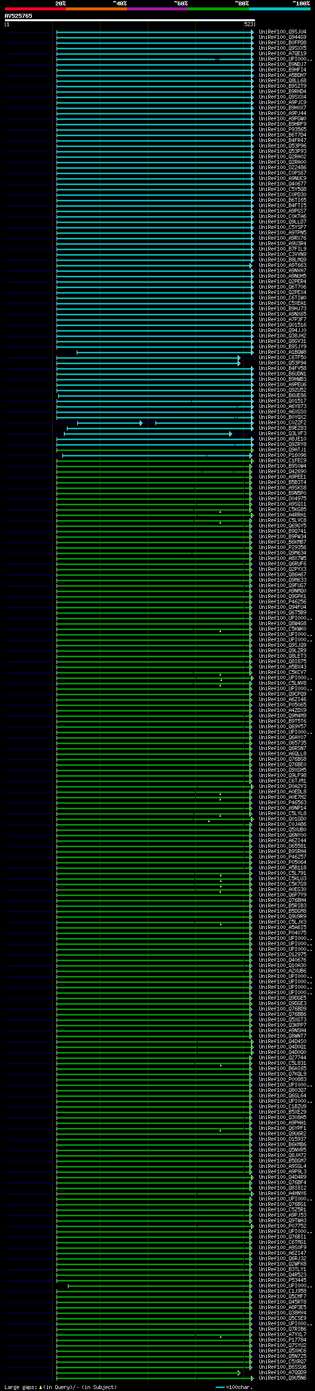This screenshot has width=315, height=1391.
Task: Select label UniRef100_P04075
Action: coord(282,933)
